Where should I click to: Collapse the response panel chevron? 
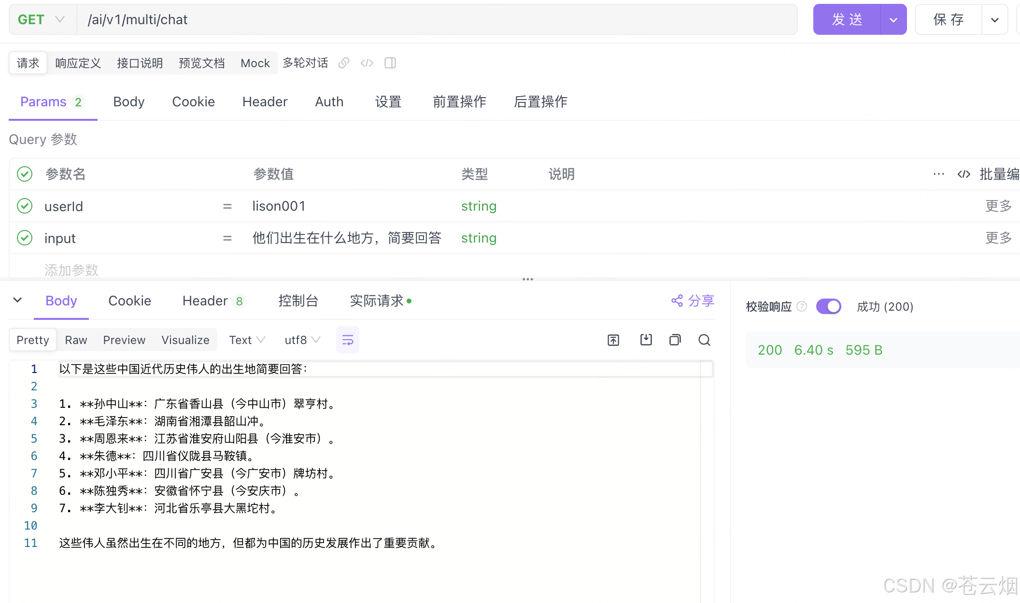pyautogui.click(x=17, y=300)
